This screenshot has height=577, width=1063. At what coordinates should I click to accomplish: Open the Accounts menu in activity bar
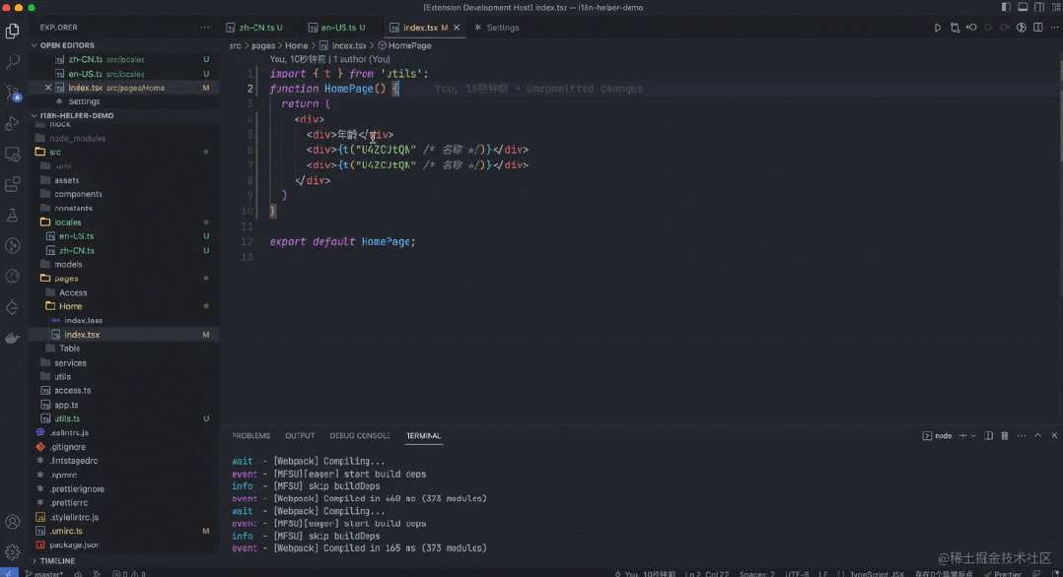(x=12, y=522)
